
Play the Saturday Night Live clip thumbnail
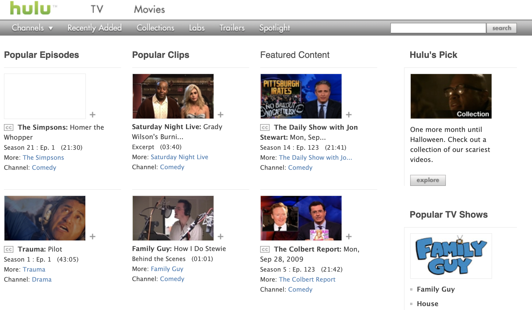(x=173, y=96)
